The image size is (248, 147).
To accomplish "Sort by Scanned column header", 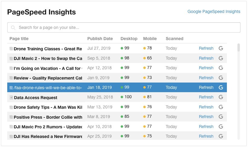I will point(174,39).
